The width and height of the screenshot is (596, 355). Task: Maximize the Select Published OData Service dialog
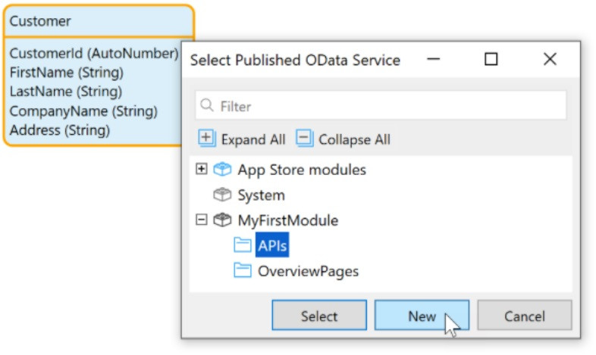coord(491,59)
